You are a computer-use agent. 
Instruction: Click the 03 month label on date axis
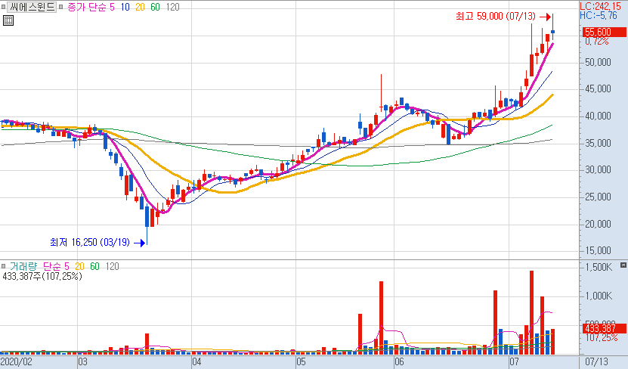point(82,362)
